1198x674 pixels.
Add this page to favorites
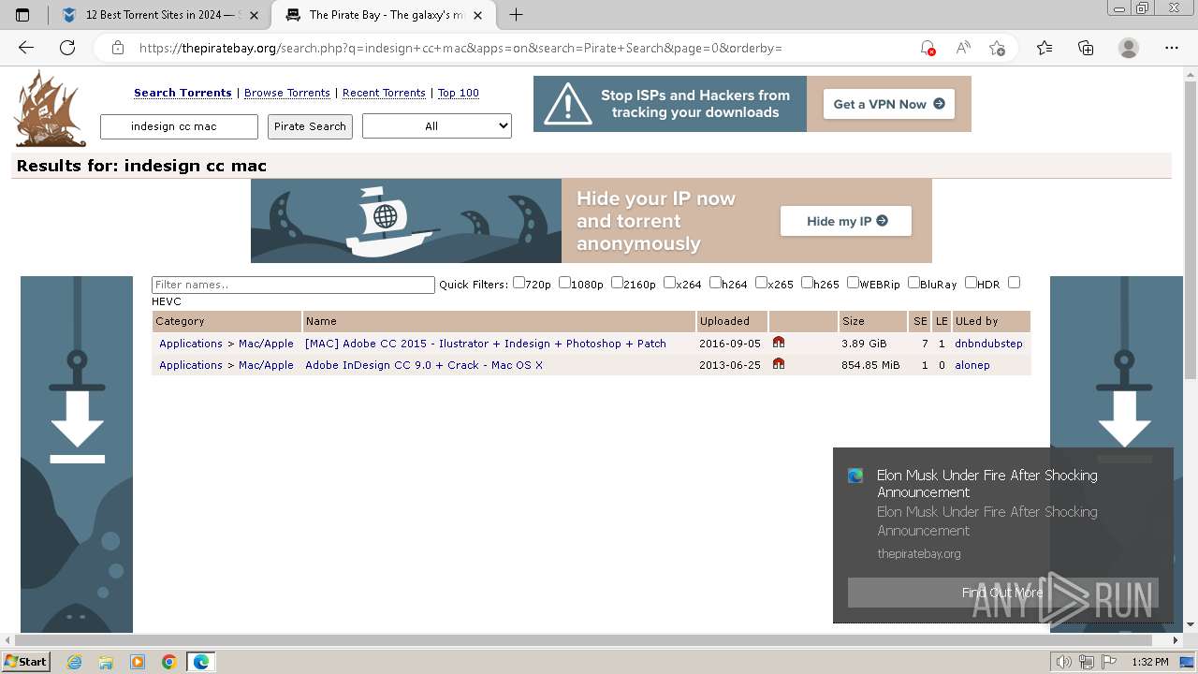(x=997, y=48)
